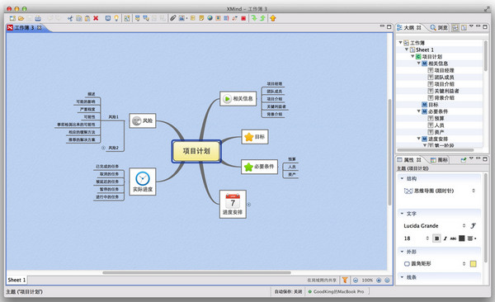Click the green star marker on 必要条件 topic
Screen dimensions: 495x302
point(249,167)
